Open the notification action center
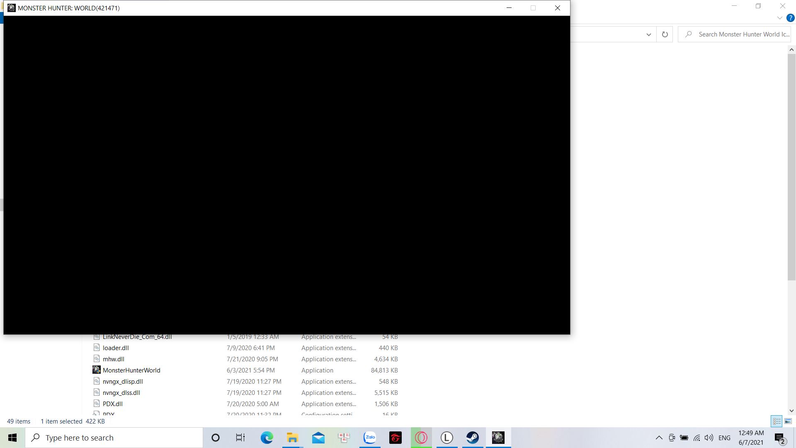Screen dimensions: 796x448 pyautogui.click(x=779, y=438)
